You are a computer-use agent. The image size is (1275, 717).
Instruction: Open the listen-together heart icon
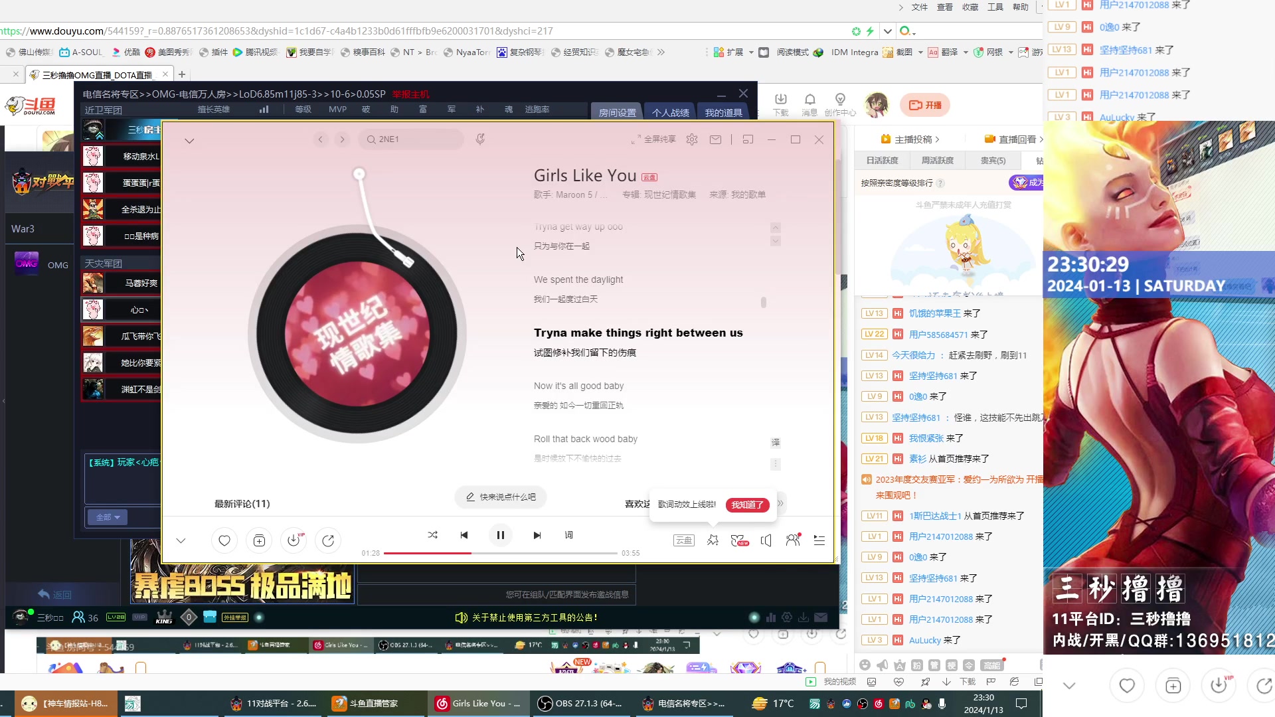point(740,540)
